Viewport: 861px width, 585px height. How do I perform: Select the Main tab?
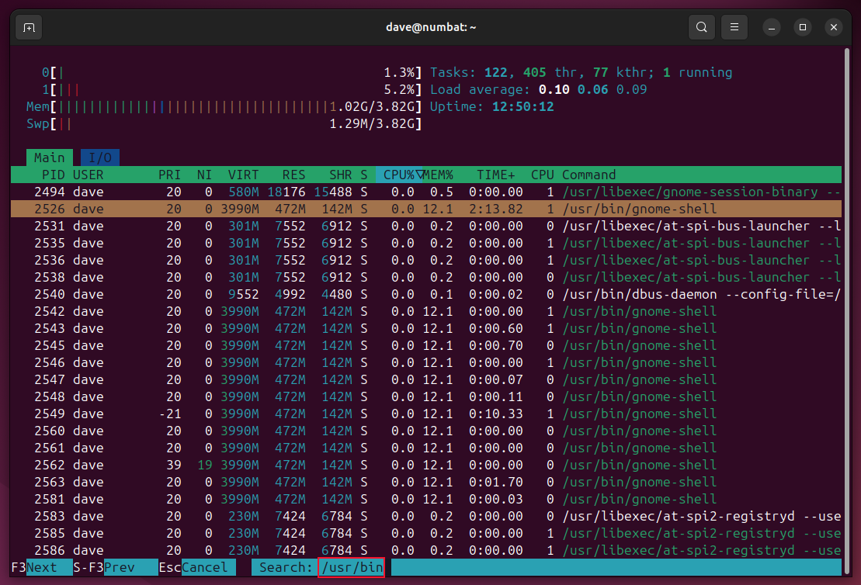click(x=49, y=157)
